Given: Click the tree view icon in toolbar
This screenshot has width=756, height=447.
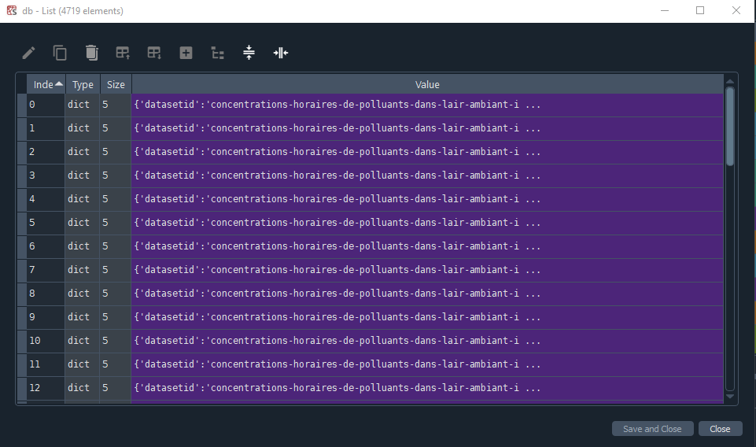Looking at the screenshot, I should pyautogui.click(x=217, y=53).
